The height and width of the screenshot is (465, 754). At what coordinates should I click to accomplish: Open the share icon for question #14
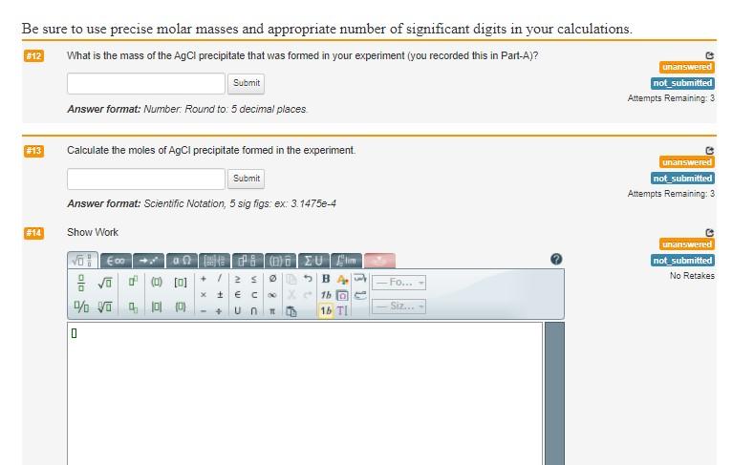tap(709, 233)
